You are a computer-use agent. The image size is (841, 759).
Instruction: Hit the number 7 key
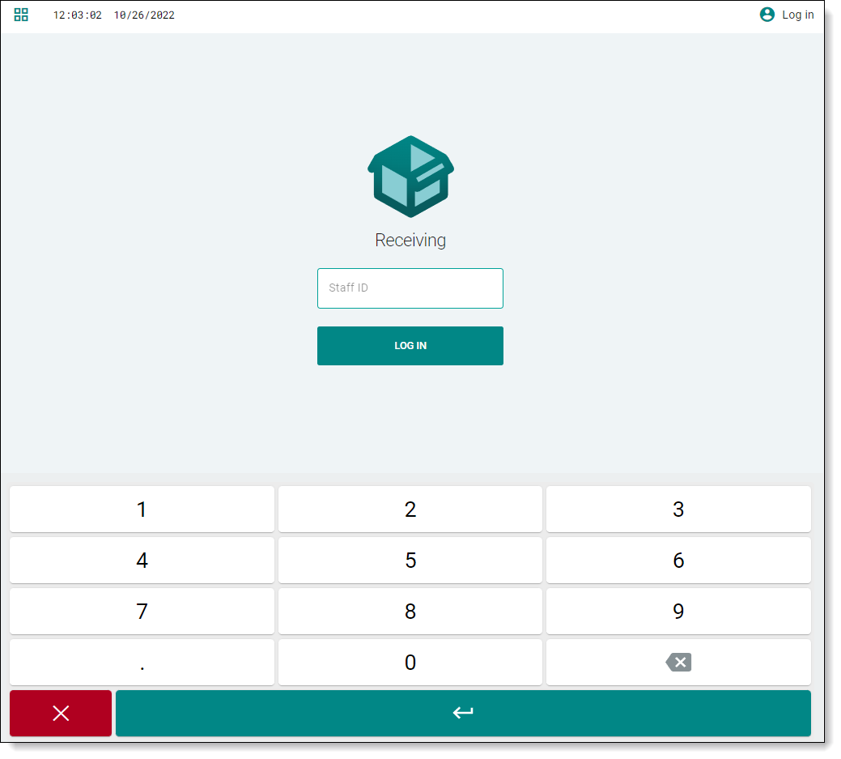click(142, 612)
